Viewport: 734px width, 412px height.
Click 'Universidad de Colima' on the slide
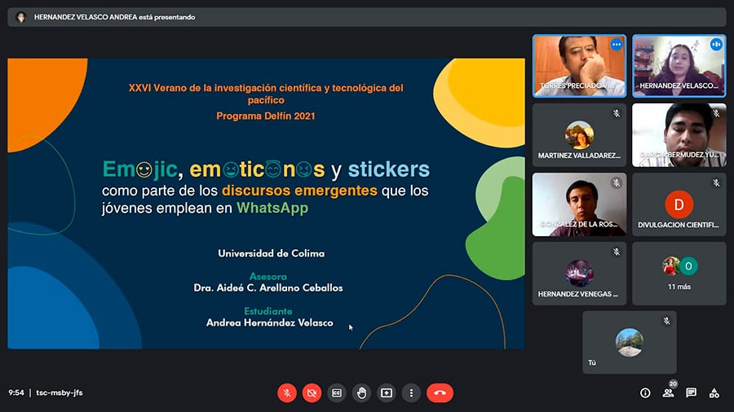[x=271, y=253]
